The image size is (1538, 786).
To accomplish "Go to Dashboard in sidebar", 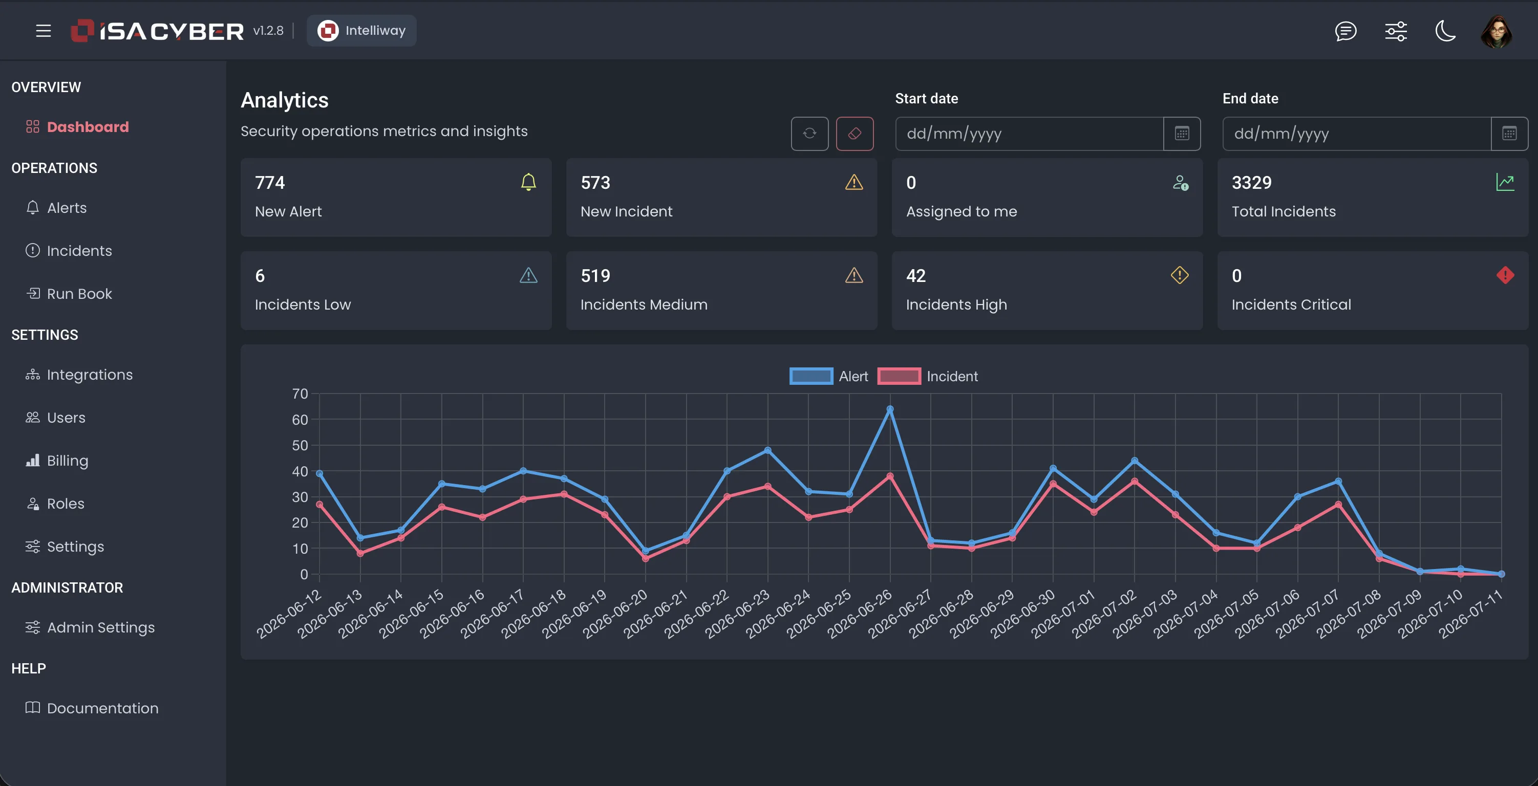I will (x=77, y=126).
